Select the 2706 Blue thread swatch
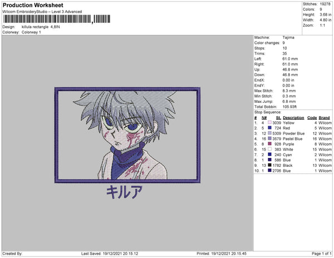This screenshot has height=258, width=334. tap(269, 170)
